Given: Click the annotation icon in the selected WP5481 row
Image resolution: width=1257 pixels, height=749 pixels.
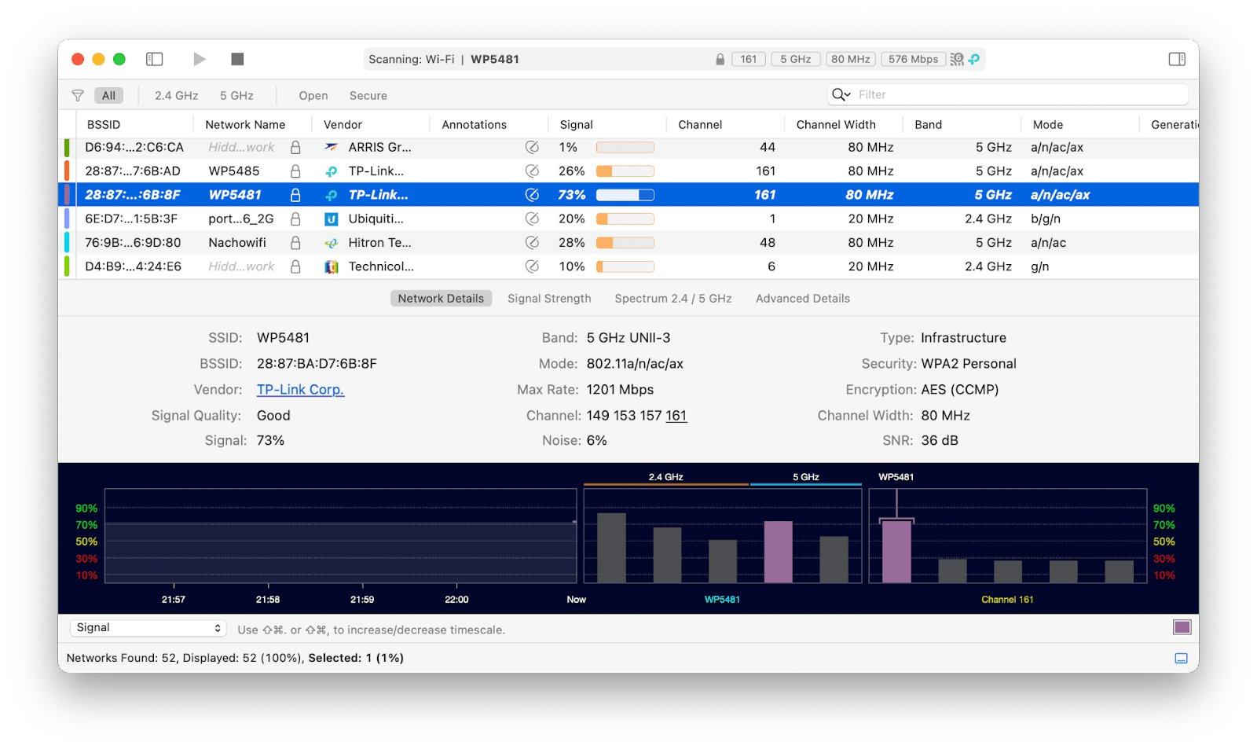Looking at the screenshot, I should click(x=532, y=195).
